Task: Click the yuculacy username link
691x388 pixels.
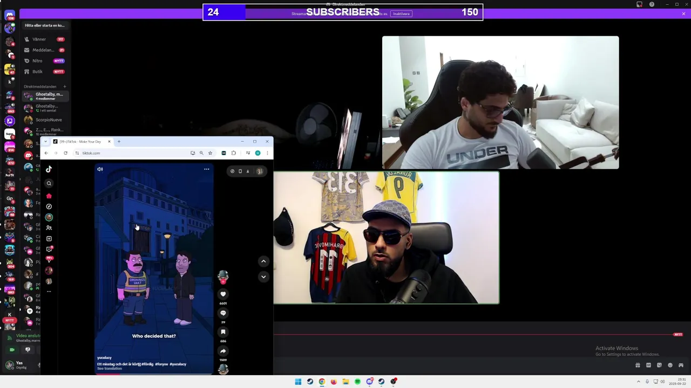Action: [104, 358]
